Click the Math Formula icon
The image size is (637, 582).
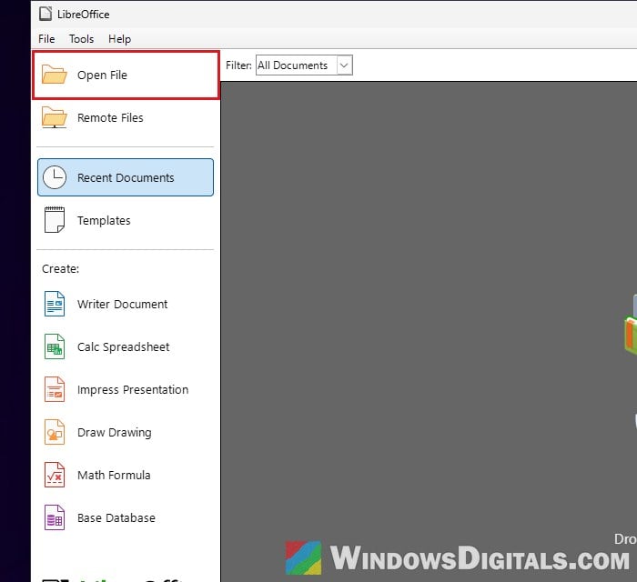click(55, 475)
